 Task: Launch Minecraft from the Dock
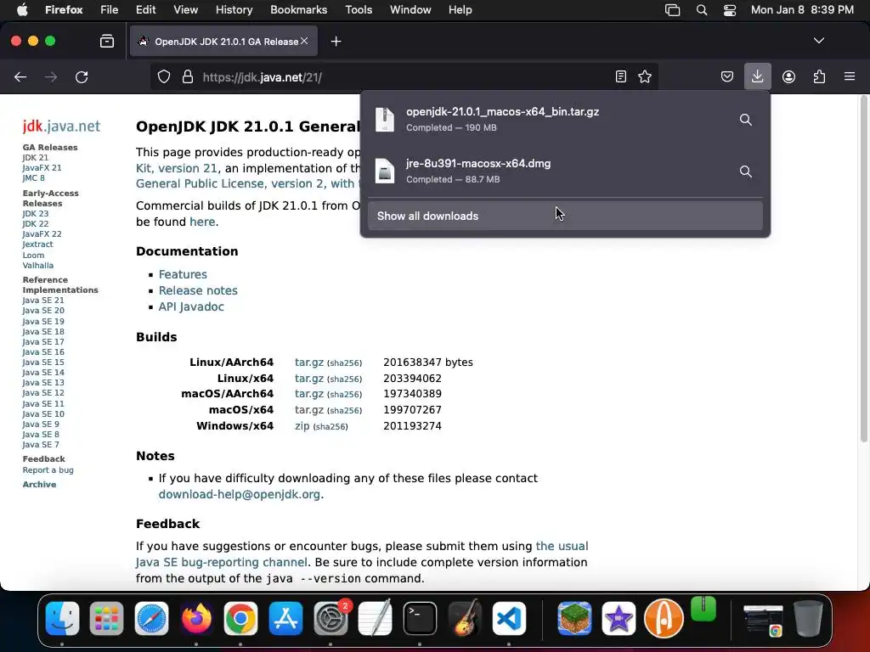(x=574, y=618)
